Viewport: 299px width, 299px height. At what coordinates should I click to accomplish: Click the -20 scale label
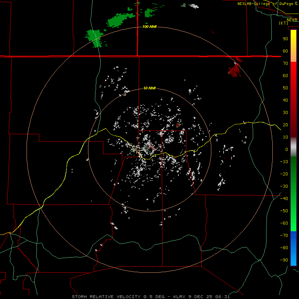click(x=284, y=174)
